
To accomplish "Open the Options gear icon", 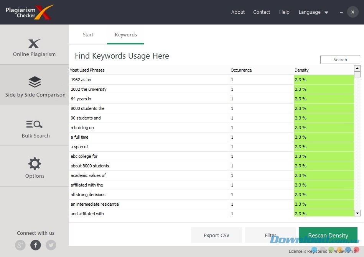I will [x=35, y=164].
